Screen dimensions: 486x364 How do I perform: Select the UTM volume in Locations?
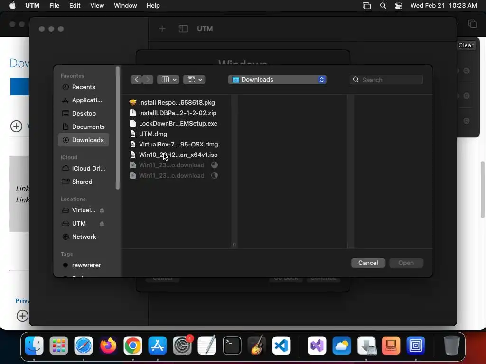79,224
